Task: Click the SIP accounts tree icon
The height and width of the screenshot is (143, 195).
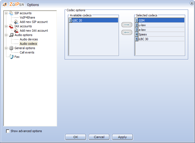Action: coord(11,13)
